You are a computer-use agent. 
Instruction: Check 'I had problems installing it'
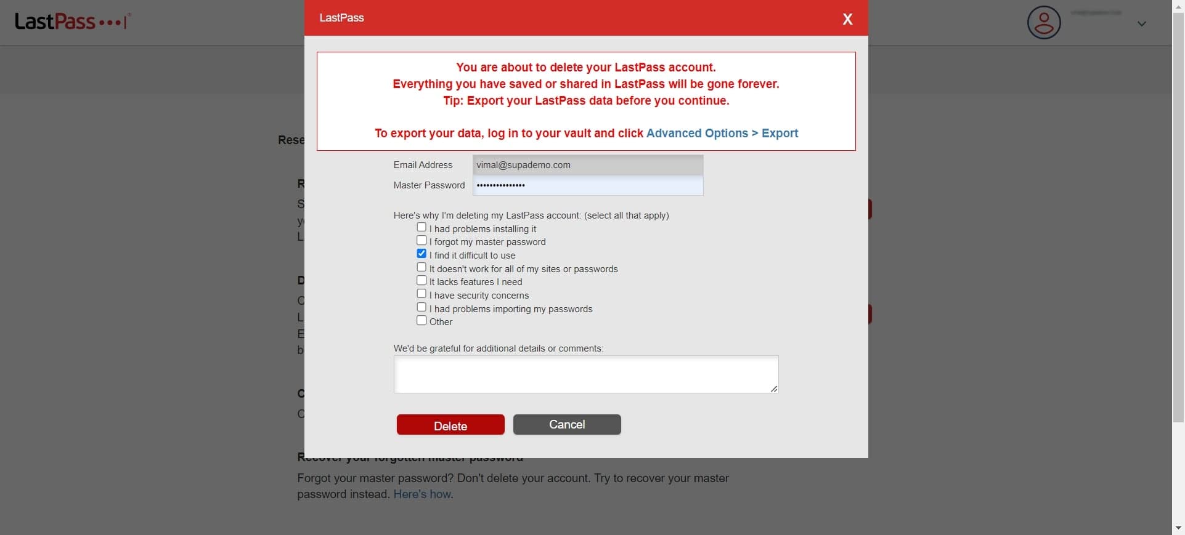tap(421, 227)
